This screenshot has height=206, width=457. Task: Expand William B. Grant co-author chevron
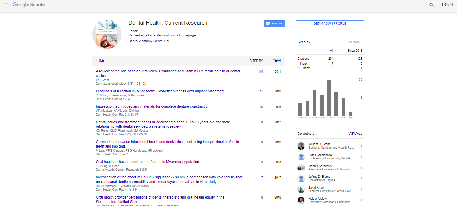361,146
